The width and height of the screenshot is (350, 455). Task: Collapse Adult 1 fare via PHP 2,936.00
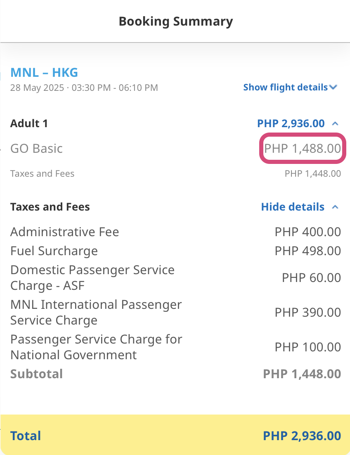[x=291, y=123]
